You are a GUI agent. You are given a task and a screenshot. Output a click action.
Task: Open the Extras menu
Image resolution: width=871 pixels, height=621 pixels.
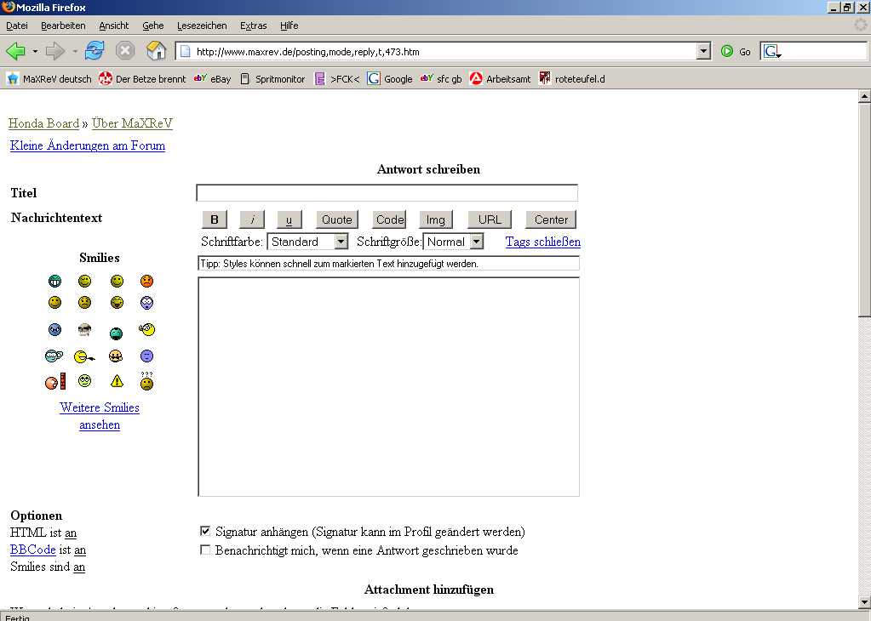[253, 26]
